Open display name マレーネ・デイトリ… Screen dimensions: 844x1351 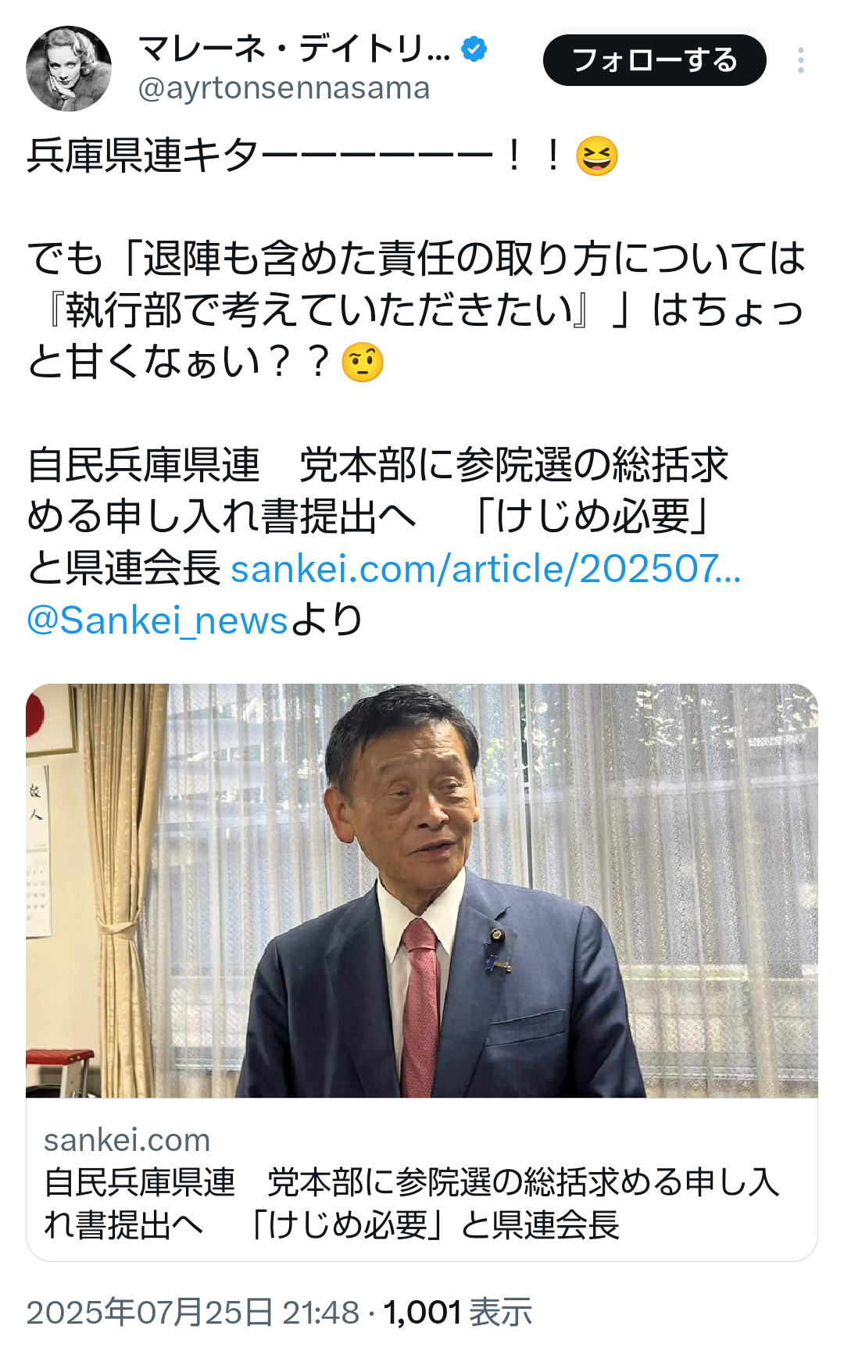pos(294,49)
